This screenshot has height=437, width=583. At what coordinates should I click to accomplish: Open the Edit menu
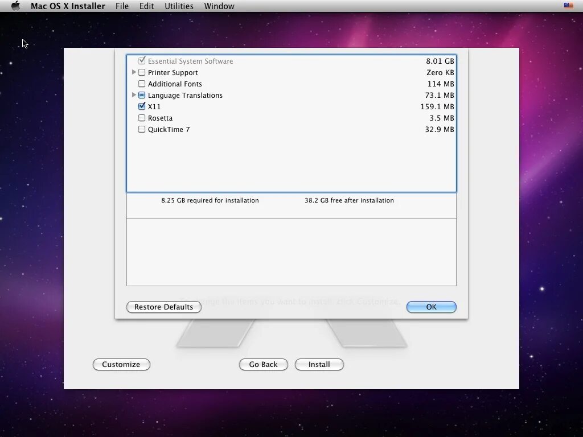point(146,6)
